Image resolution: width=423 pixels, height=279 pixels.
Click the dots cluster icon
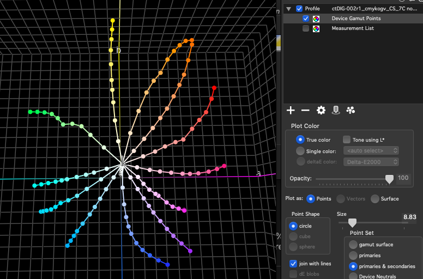(x=351, y=111)
